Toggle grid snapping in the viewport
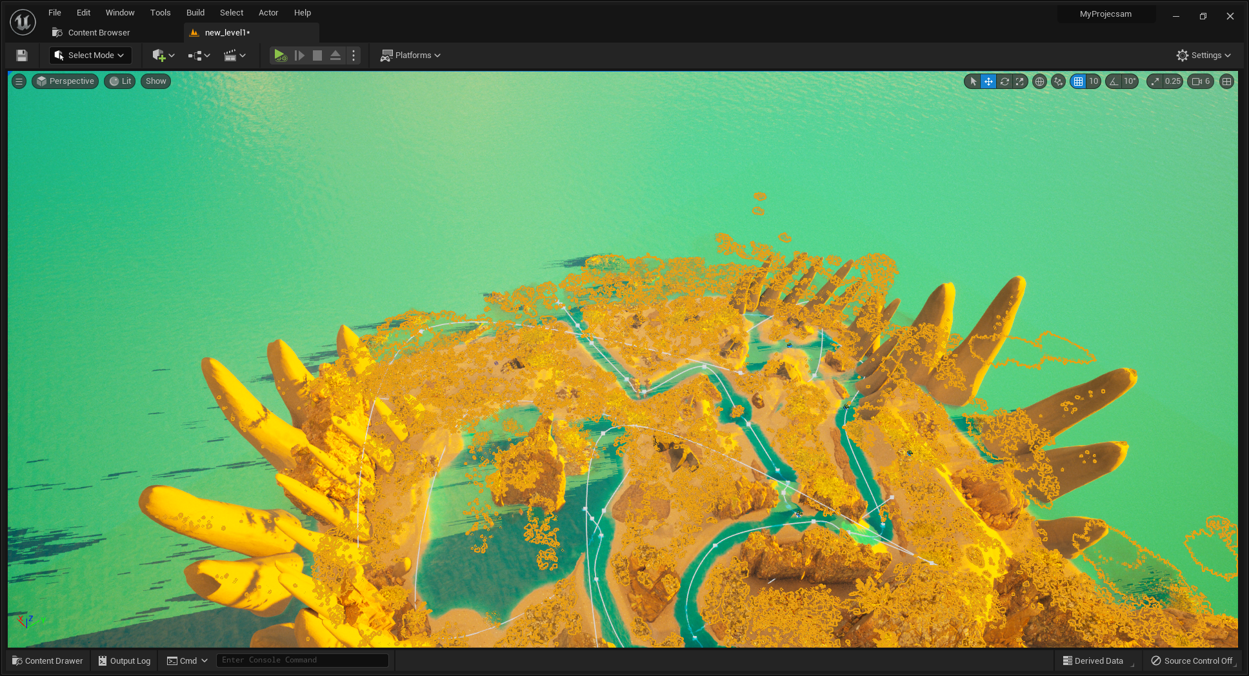The height and width of the screenshot is (676, 1249). (x=1079, y=81)
